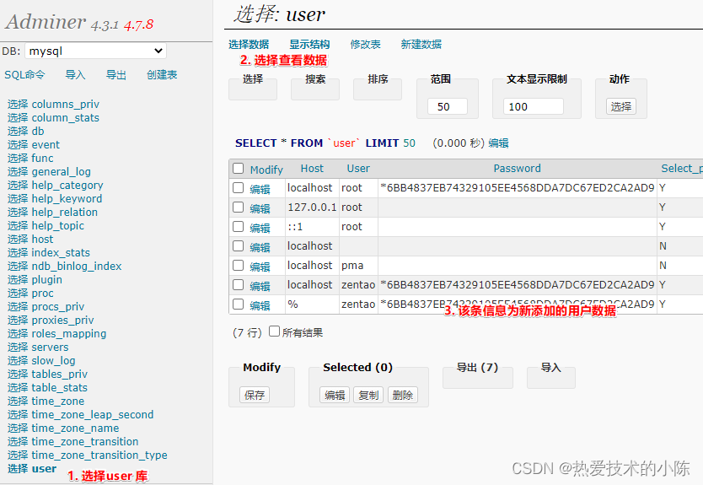Open 创建表 link in the sidebar
The image size is (703, 485).
click(x=162, y=75)
